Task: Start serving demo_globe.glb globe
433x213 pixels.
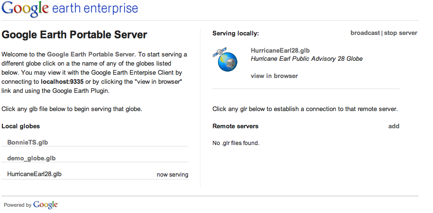Action: [32, 158]
